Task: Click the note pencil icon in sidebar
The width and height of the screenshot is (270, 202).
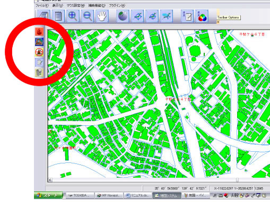Action: [x=39, y=62]
